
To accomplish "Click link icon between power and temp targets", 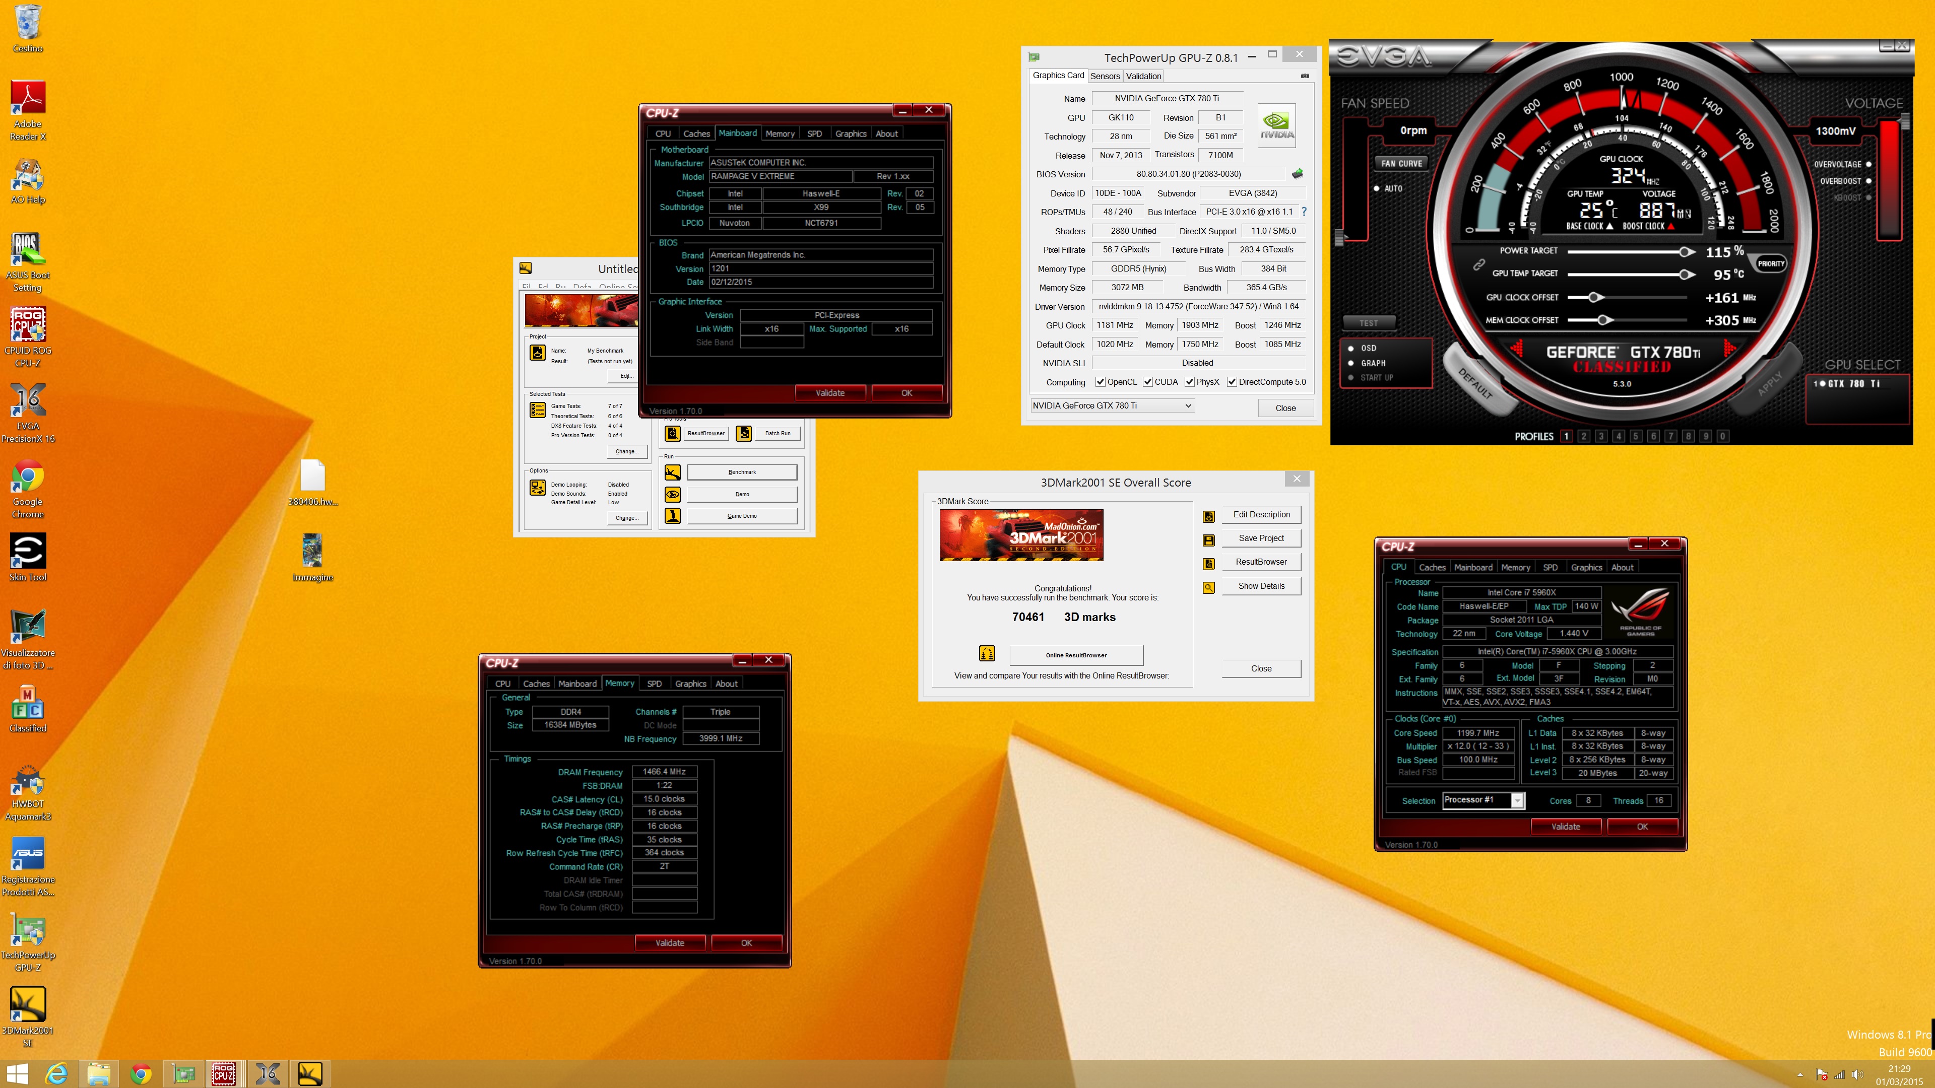I will pyautogui.click(x=1478, y=263).
